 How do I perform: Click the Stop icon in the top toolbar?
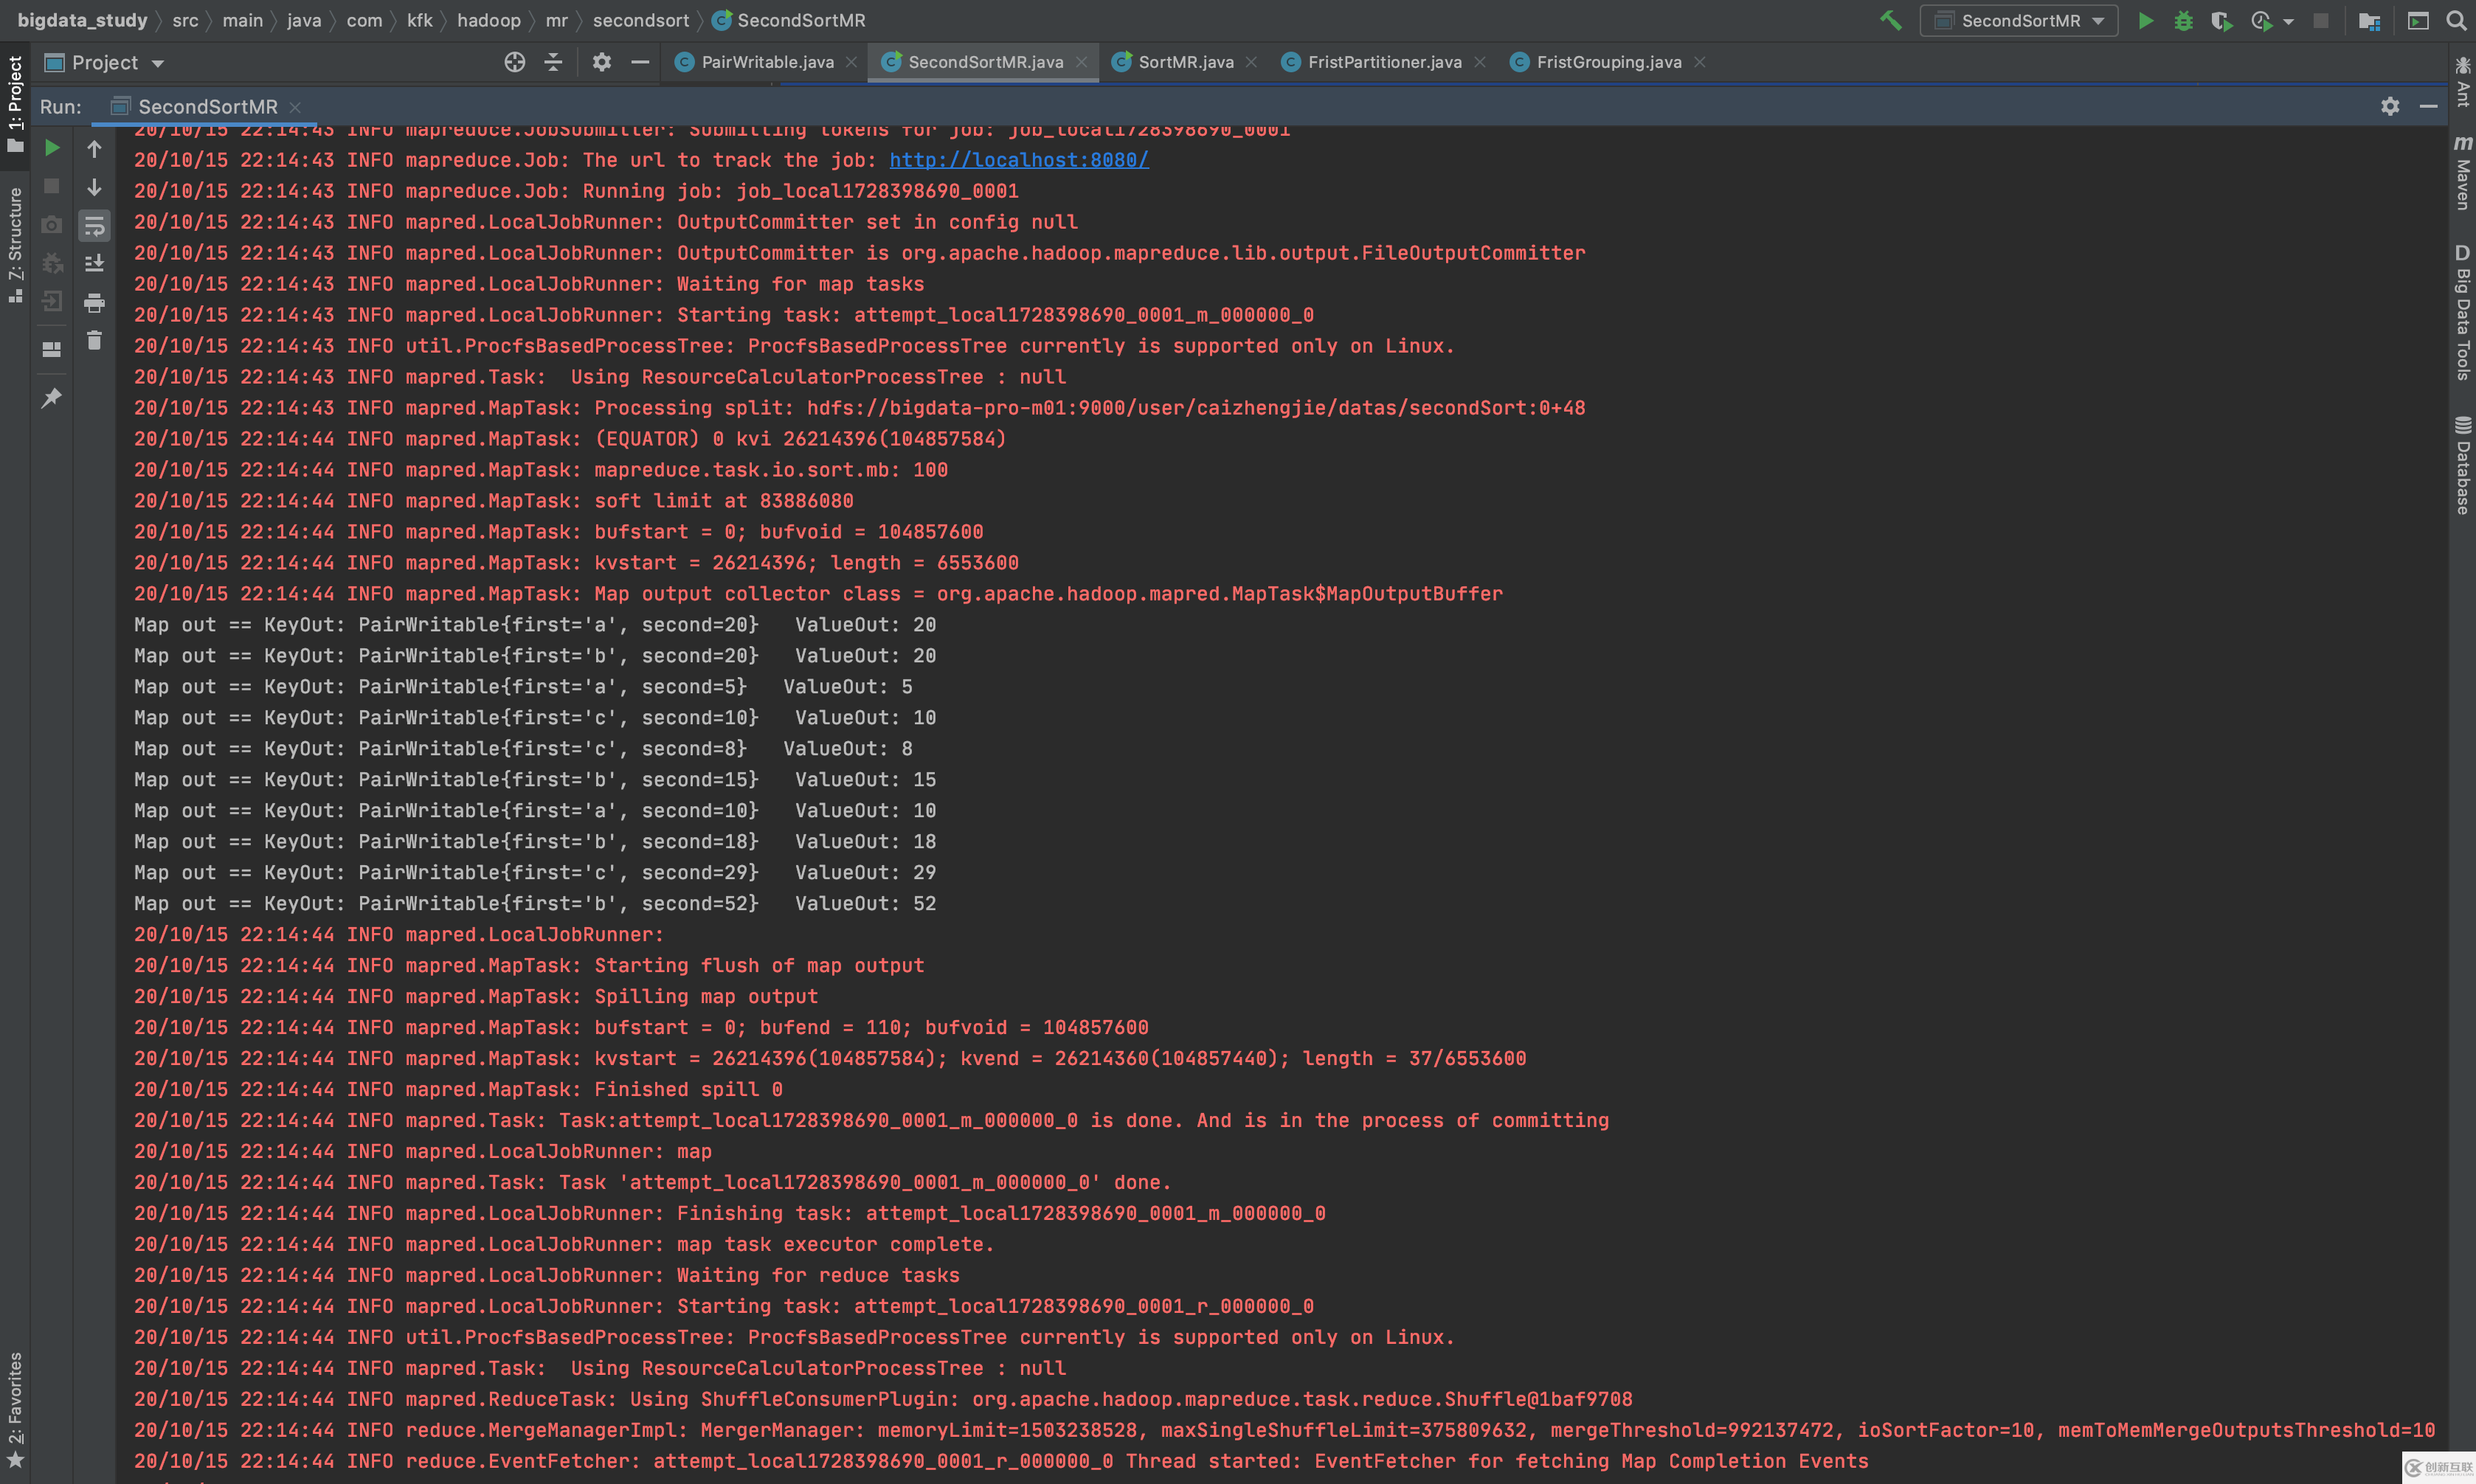click(2321, 20)
